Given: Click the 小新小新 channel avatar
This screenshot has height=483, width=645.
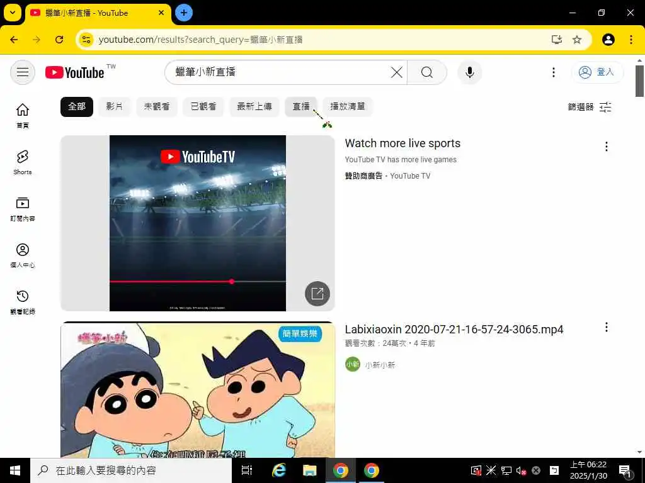Looking at the screenshot, I should pyautogui.click(x=353, y=364).
